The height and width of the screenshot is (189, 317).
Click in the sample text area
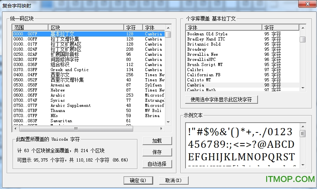(x=243, y=145)
